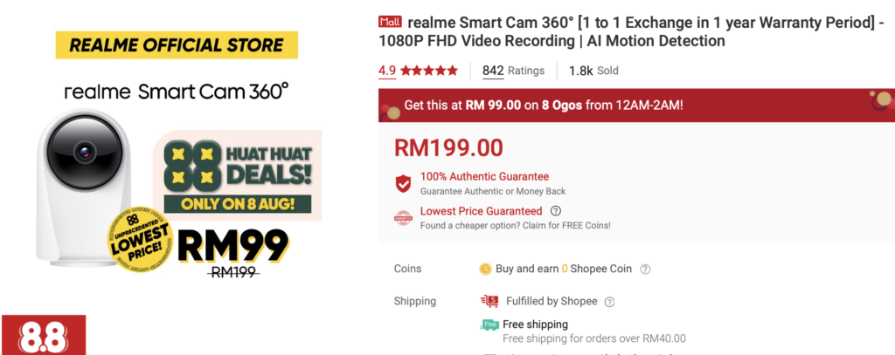Open the 842 Ratings link
Viewport: 895px width, 355px height.
point(513,71)
